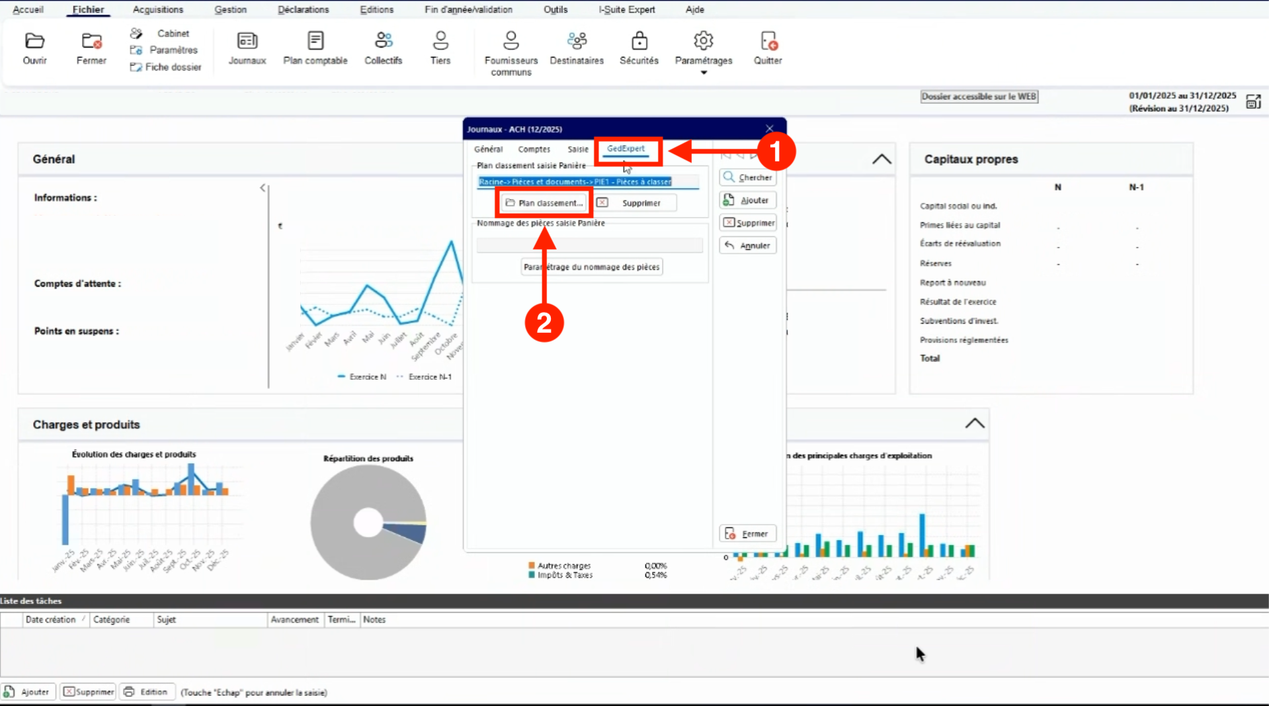Switch to Comptes tab in Journaux dialog
Viewport: 1269px width, 706px height.
(x=534, y=149)
